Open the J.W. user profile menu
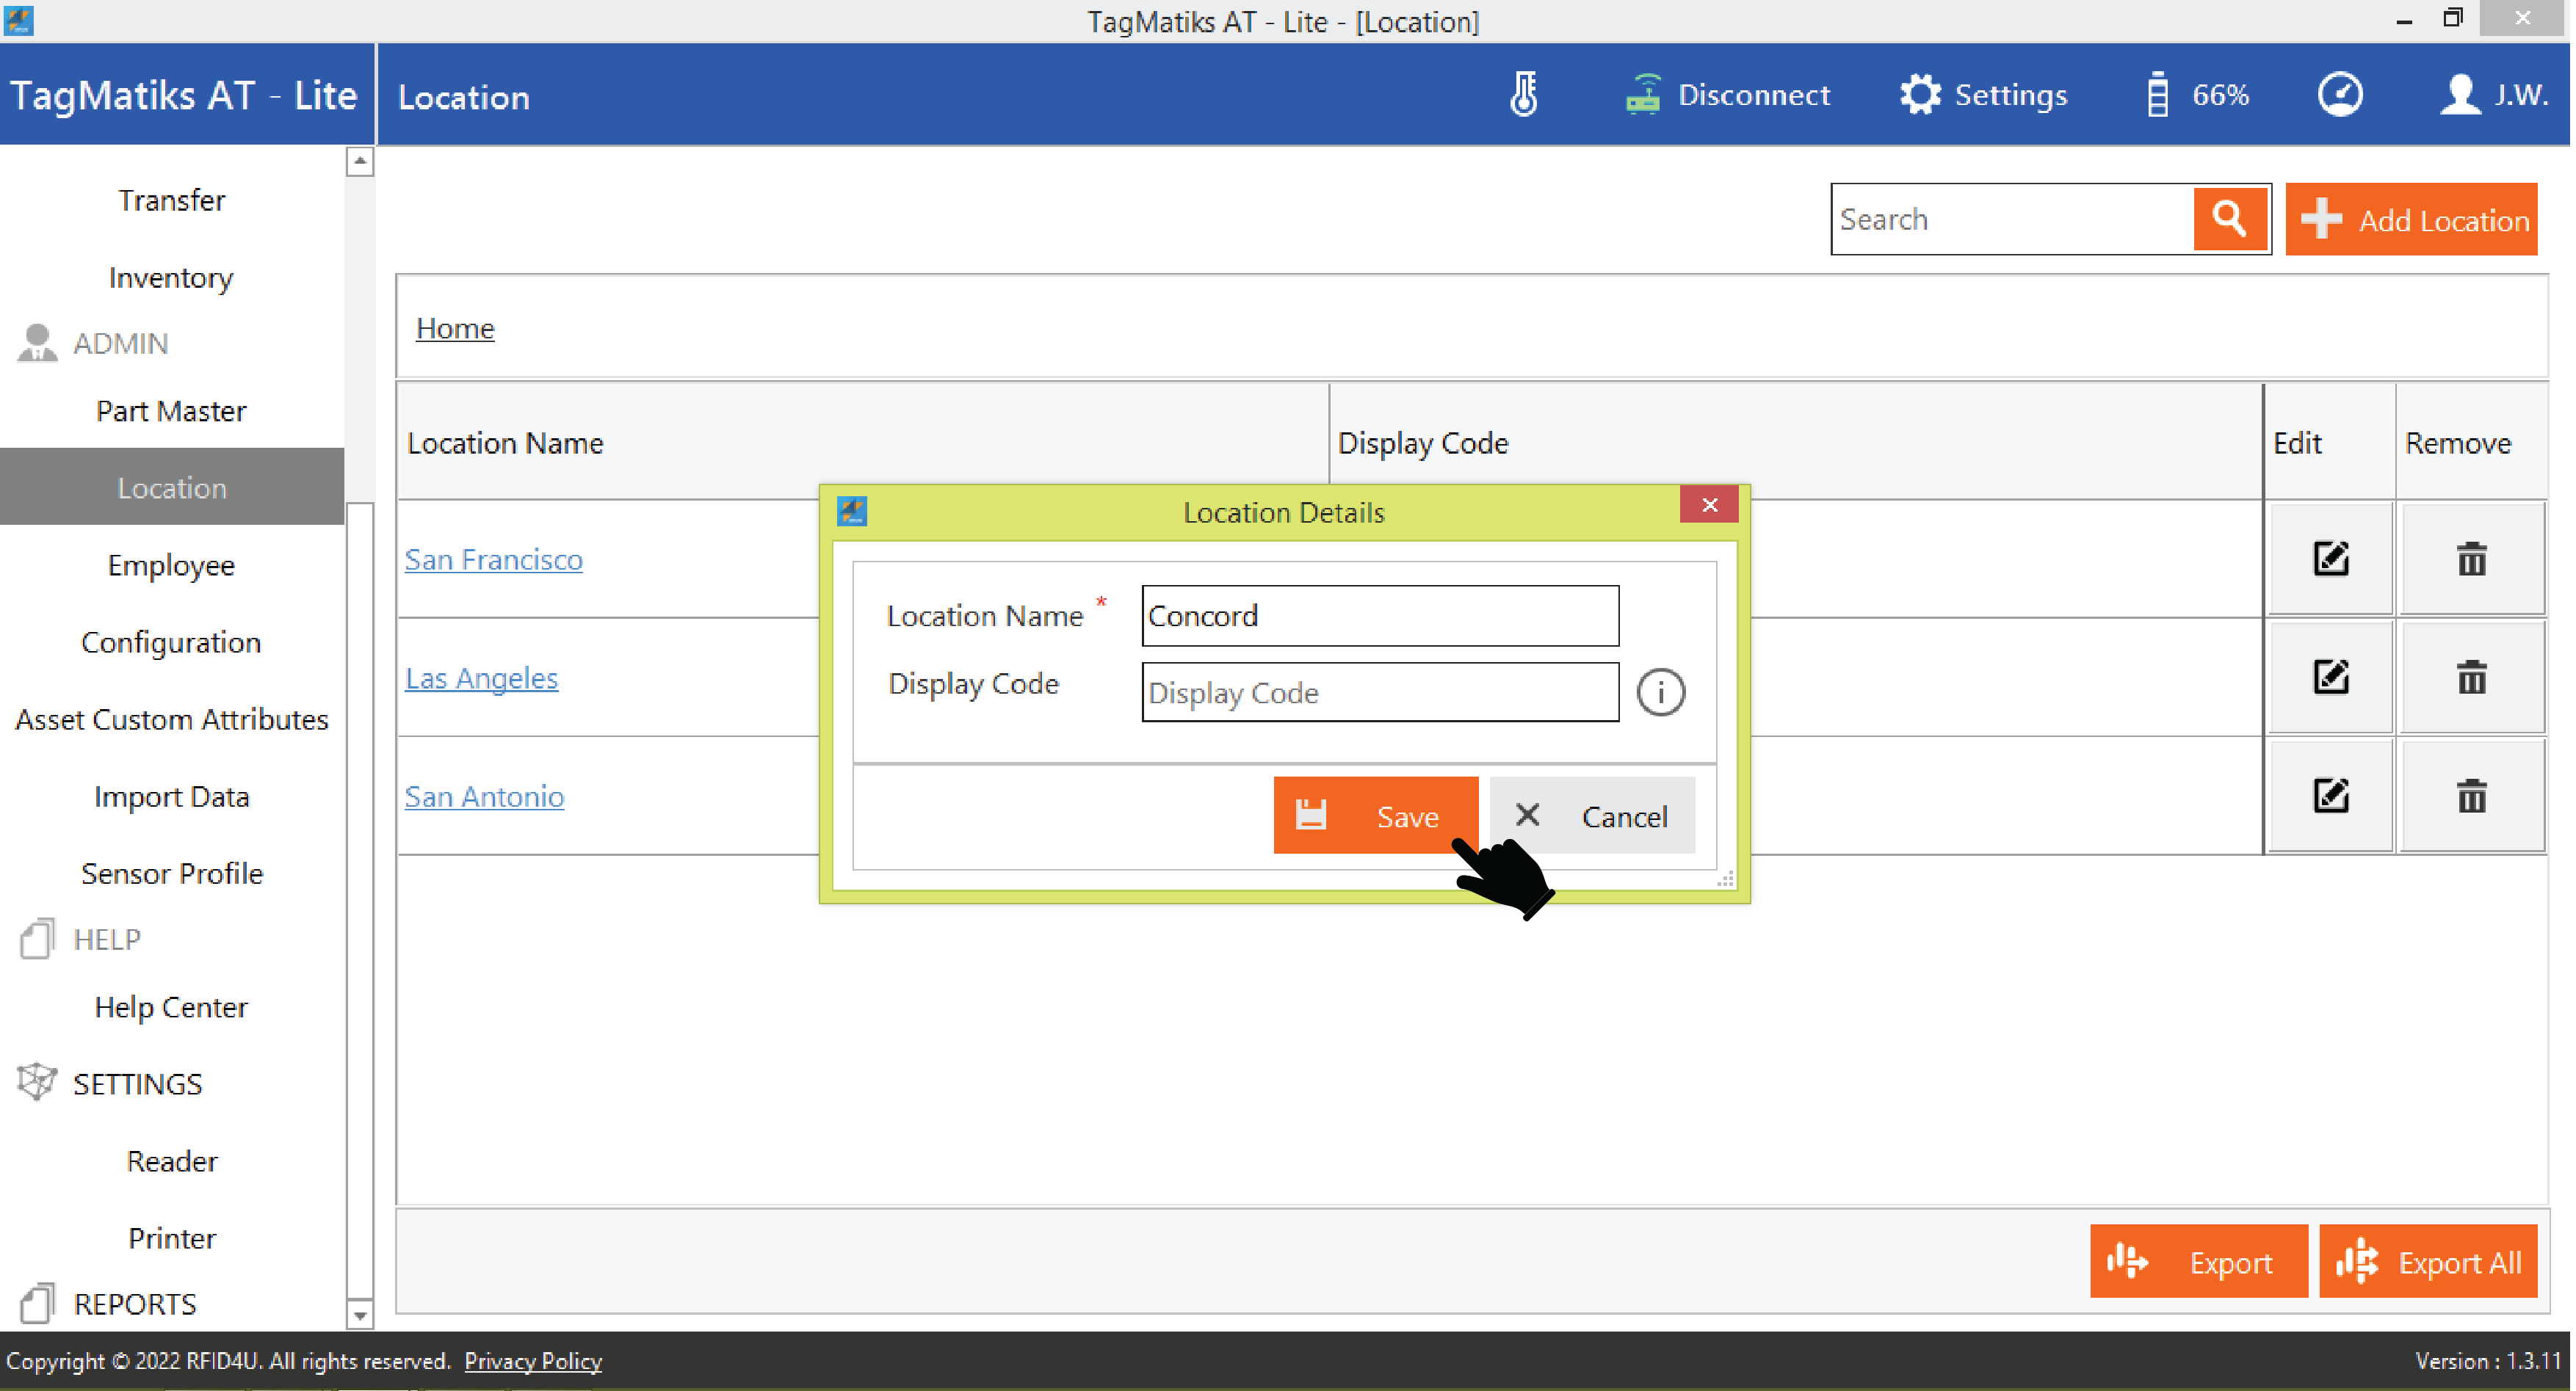 coord(2492,95)
